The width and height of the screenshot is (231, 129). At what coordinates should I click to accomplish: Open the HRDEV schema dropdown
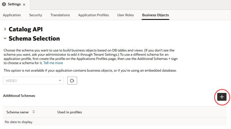(x=60, y=81)
